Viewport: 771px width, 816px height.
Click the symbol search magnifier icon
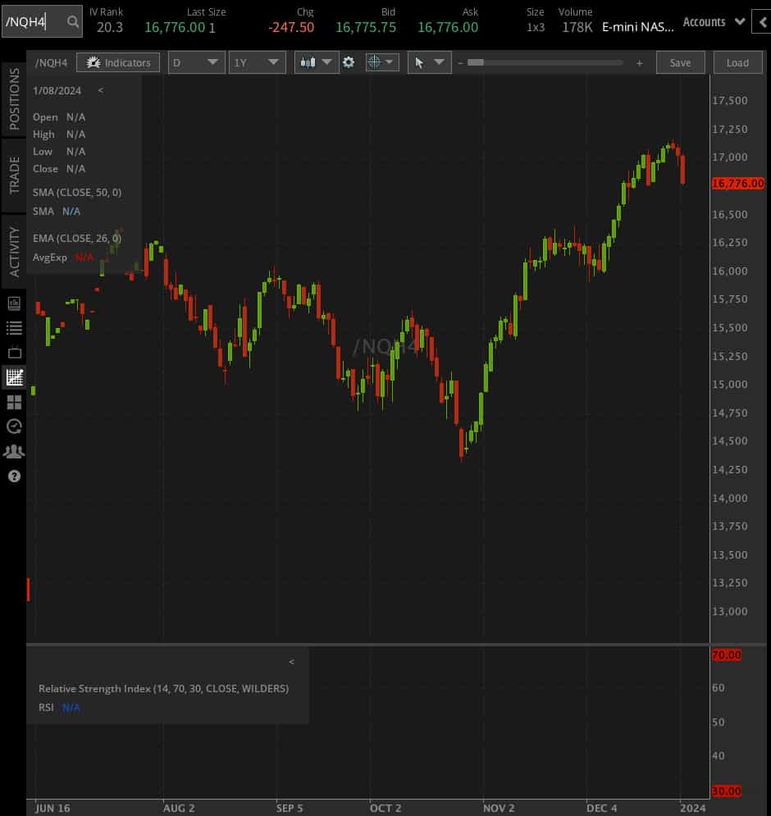point(73,21)
